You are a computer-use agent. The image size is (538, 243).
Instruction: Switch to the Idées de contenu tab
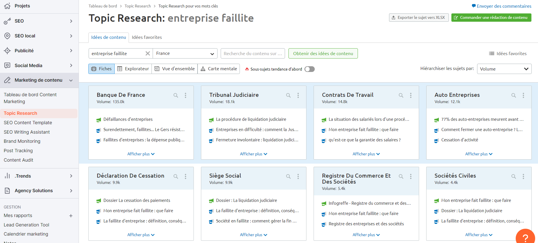[109, 37]
